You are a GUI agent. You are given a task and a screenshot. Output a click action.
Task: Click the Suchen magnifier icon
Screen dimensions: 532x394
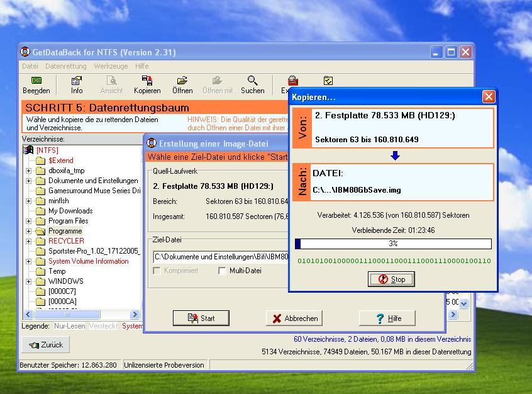[252, 81]
